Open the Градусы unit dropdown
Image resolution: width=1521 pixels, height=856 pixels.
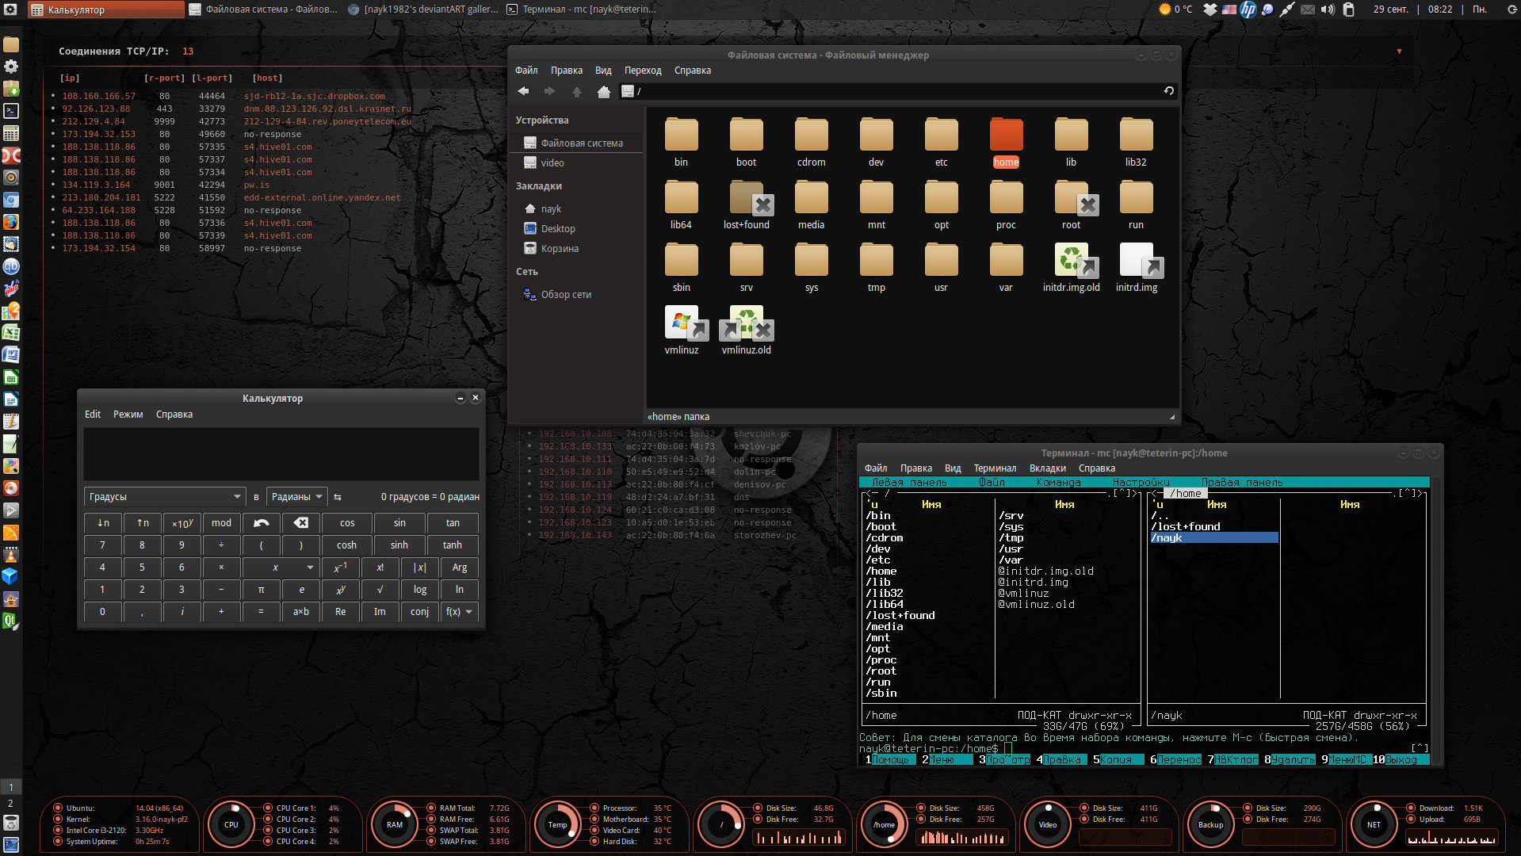pos(164,496)
